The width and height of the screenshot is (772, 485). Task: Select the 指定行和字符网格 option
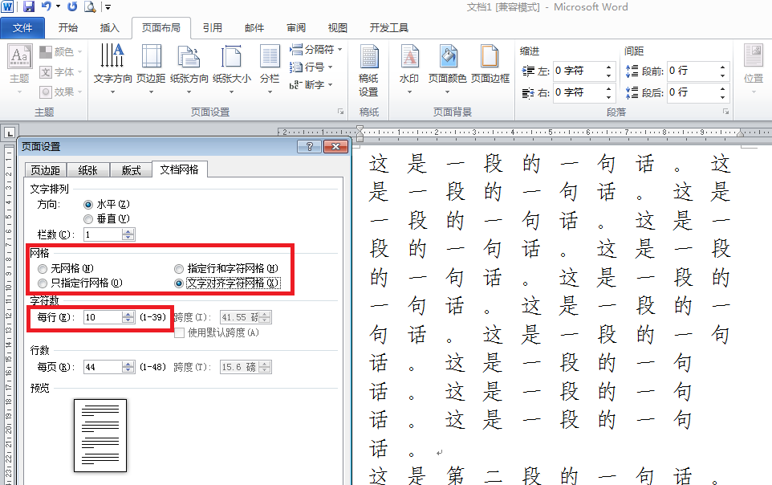[x=179, y=269]
